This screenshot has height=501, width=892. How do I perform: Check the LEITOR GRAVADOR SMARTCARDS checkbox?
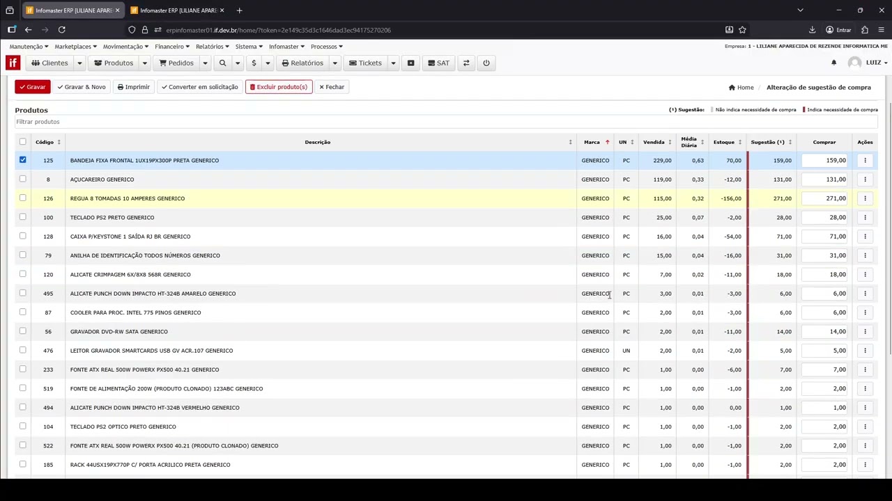pos(23,350)
